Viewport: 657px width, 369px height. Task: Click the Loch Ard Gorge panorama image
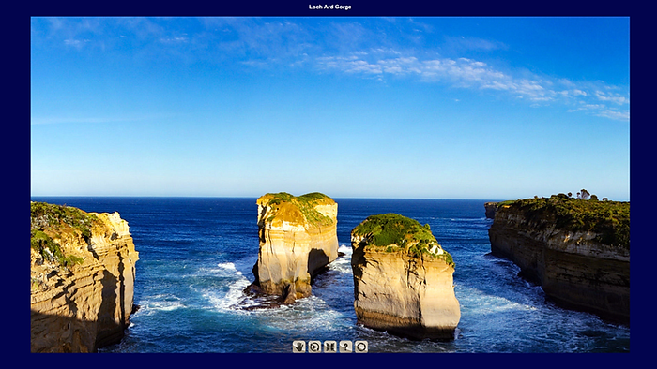329,184
